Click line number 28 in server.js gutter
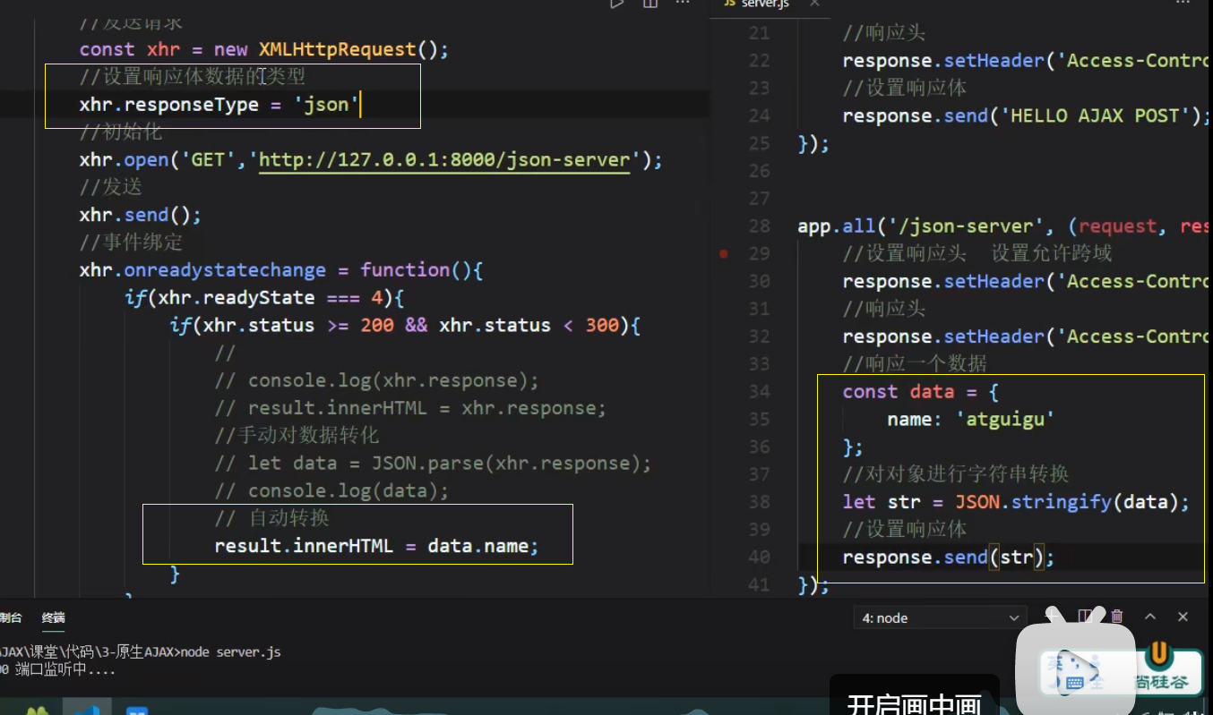This screenshot has height=715, width=1213. pyautogui.click(x=759, y=226)
